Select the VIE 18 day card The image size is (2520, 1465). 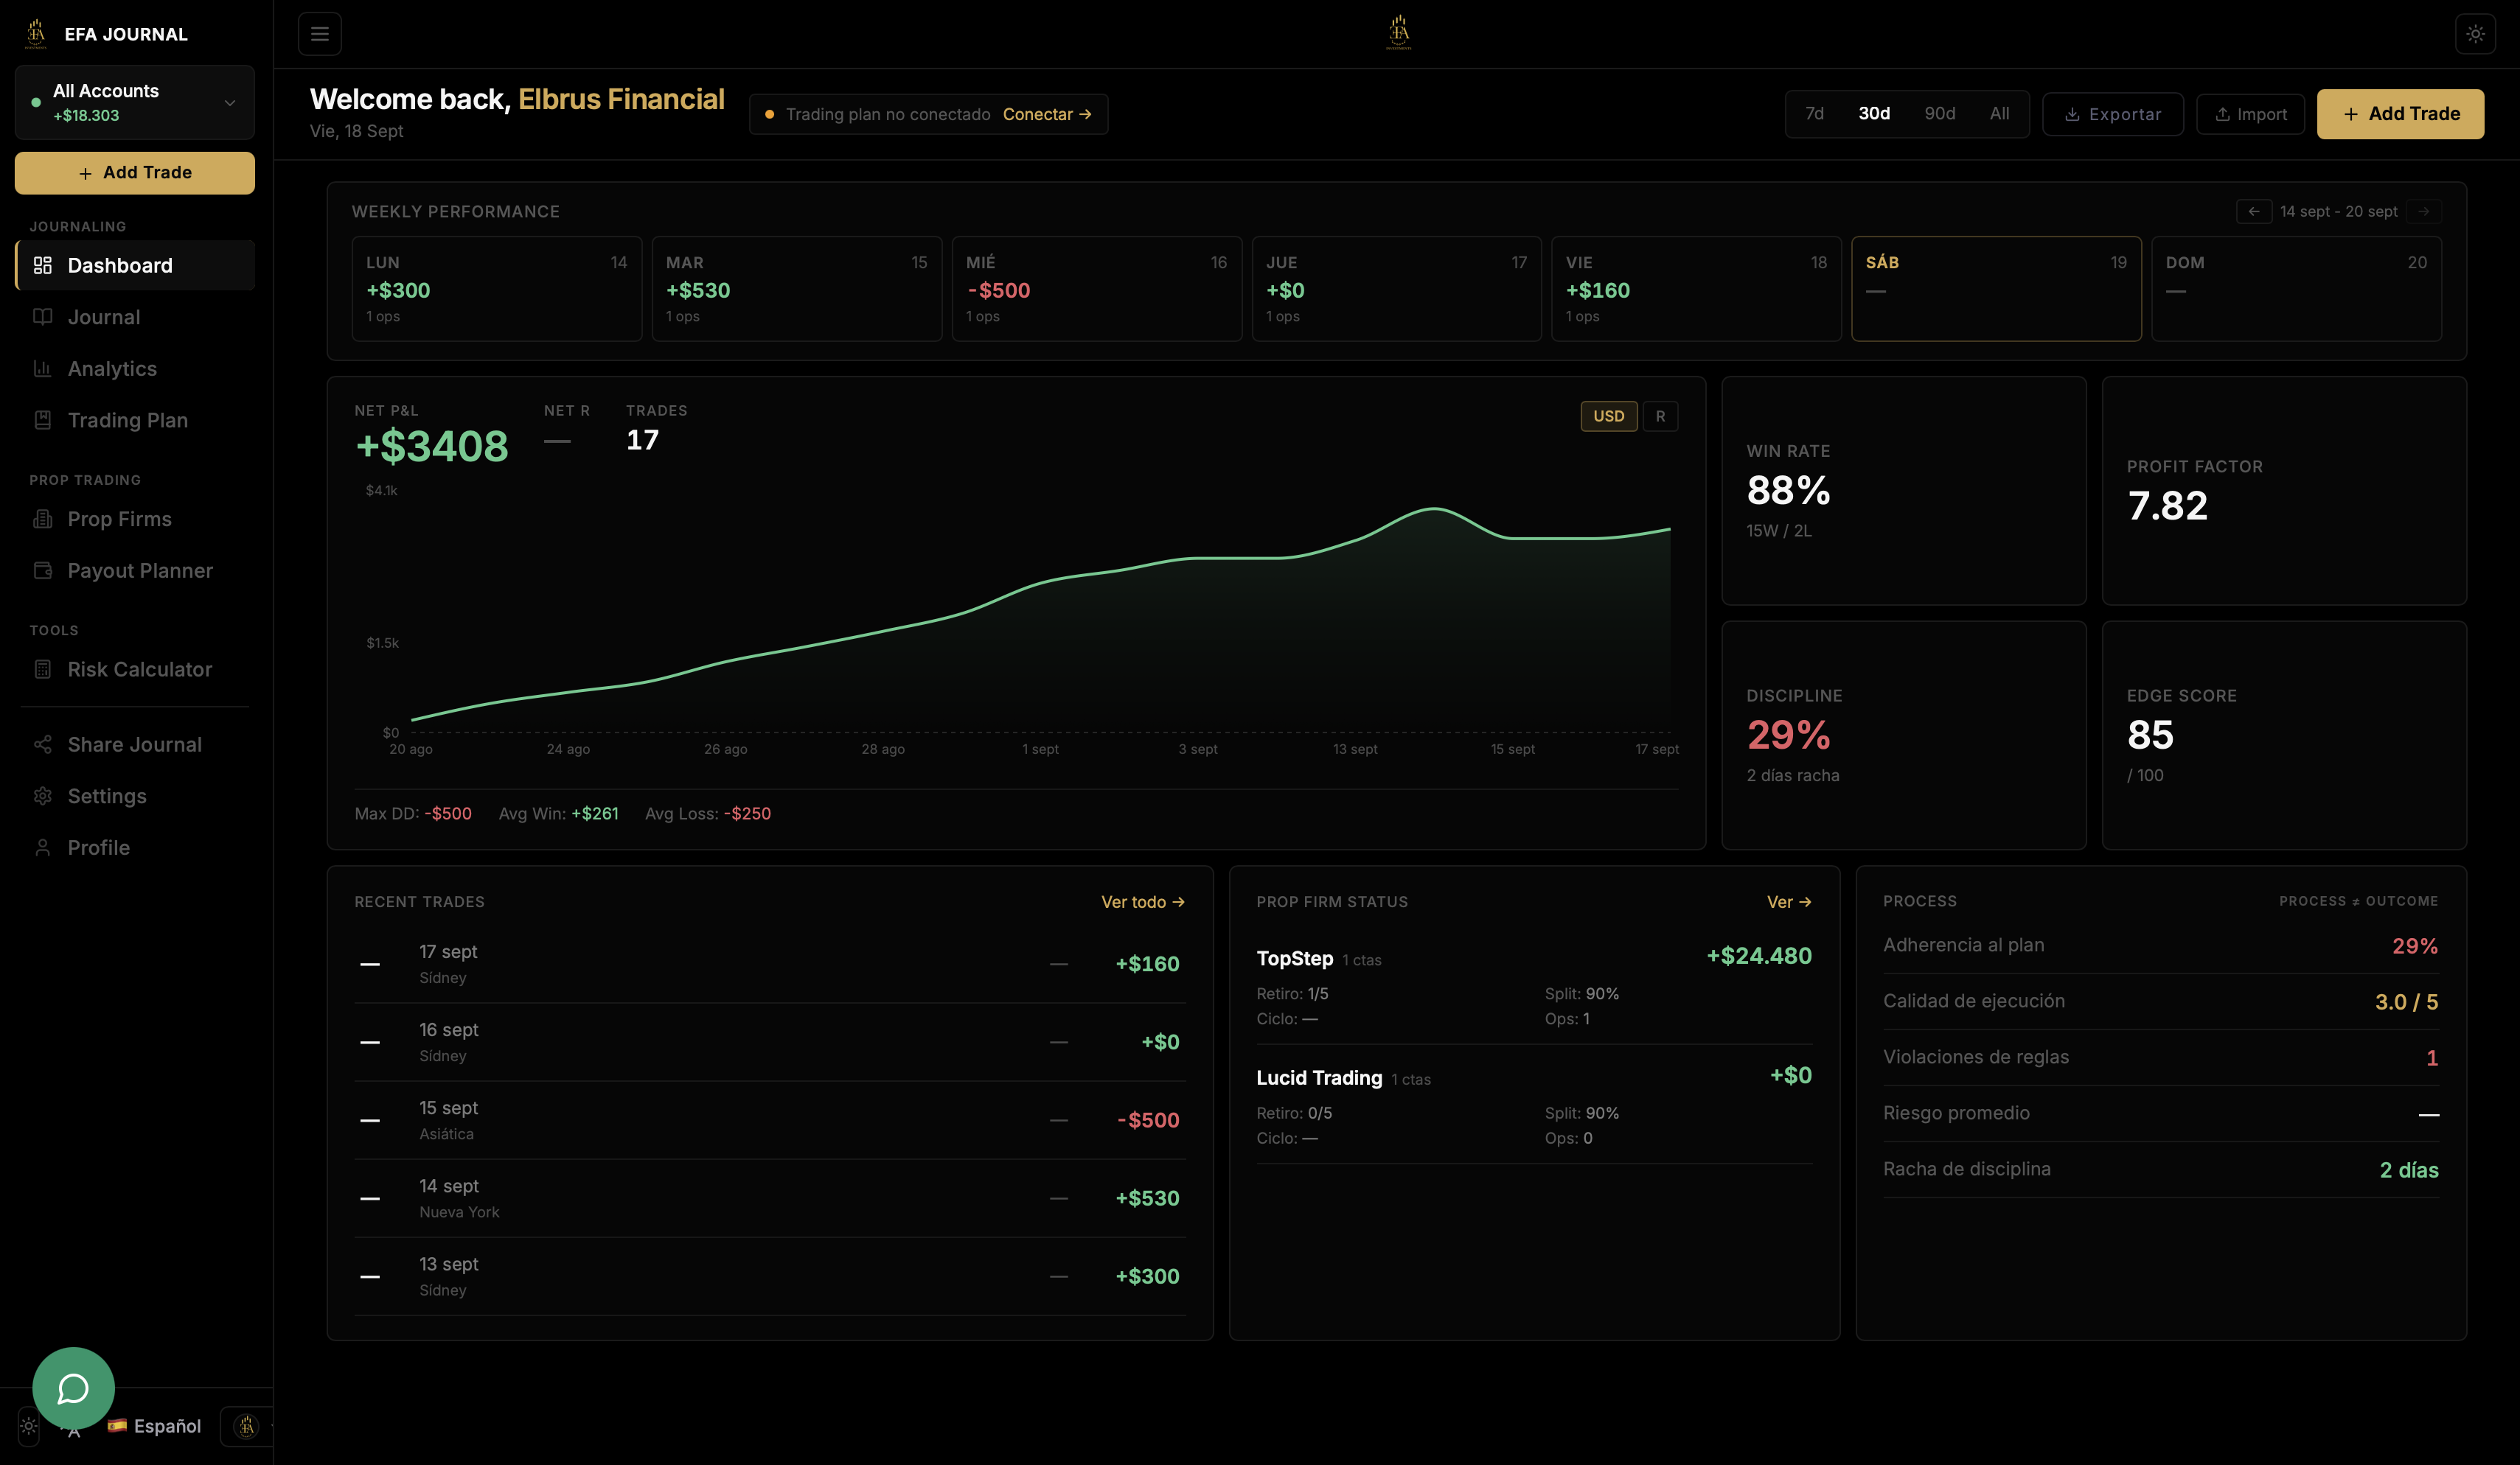(1696, 289)
